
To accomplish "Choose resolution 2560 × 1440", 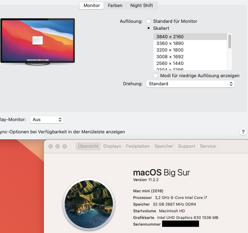I will click(190, 63).
